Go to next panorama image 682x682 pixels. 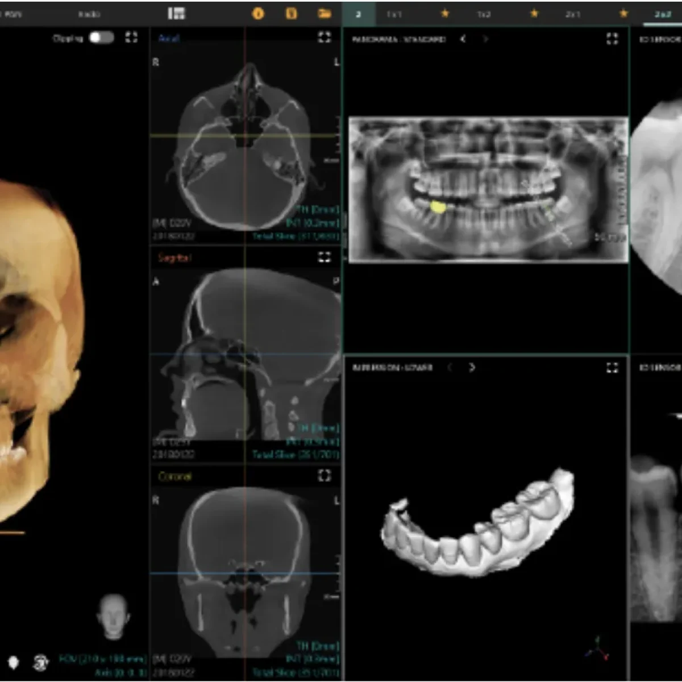coord(485,39)
